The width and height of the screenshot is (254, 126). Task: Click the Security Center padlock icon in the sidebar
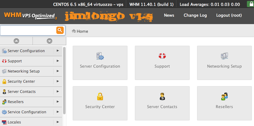[x=4, y=82]
